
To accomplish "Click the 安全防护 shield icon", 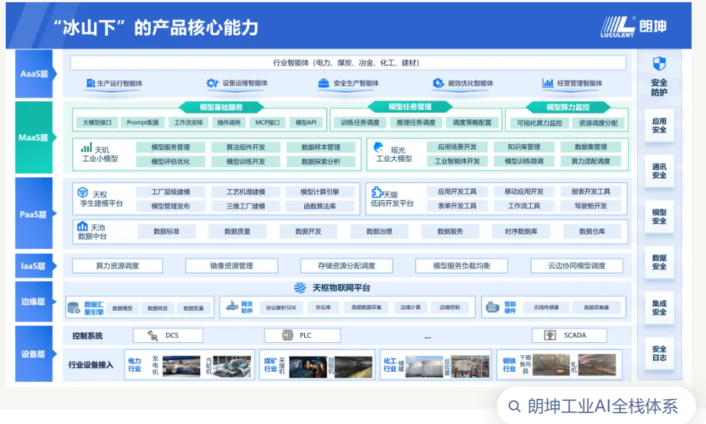I will tap(659, 64).
